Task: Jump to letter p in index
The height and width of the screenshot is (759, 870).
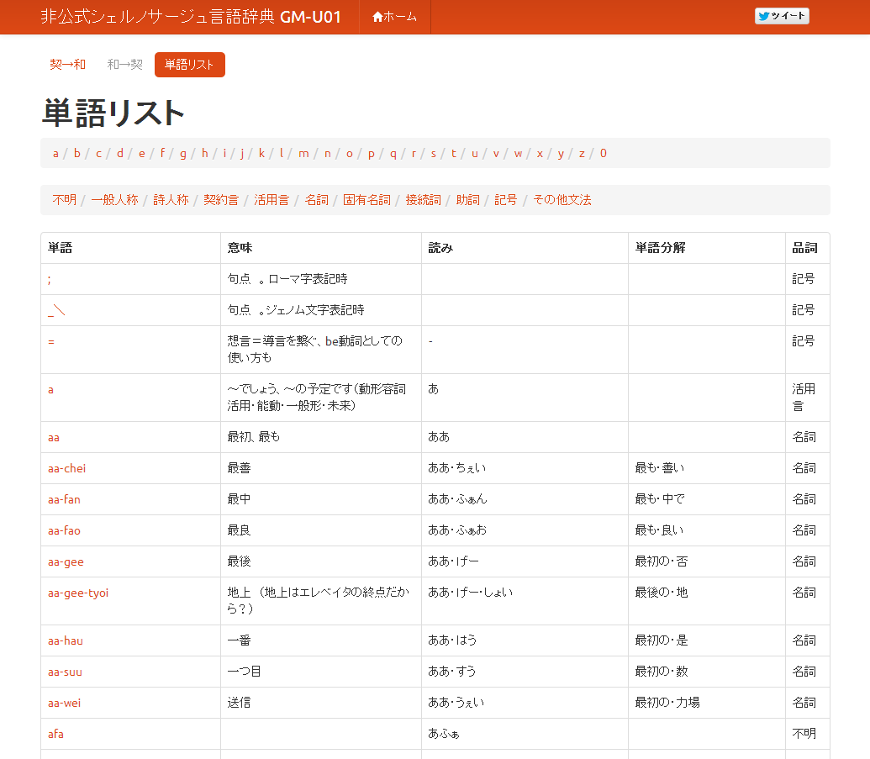Action: pos(372,154)
